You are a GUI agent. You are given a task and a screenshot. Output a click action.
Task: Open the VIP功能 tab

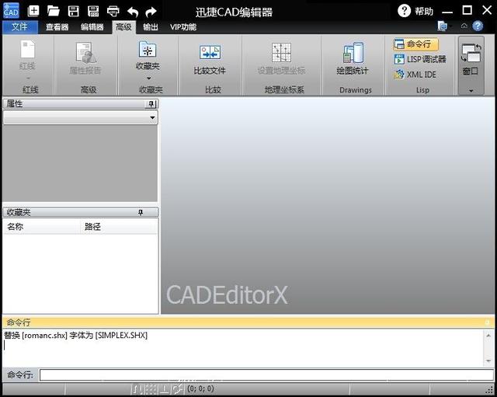tap(183, 27)
